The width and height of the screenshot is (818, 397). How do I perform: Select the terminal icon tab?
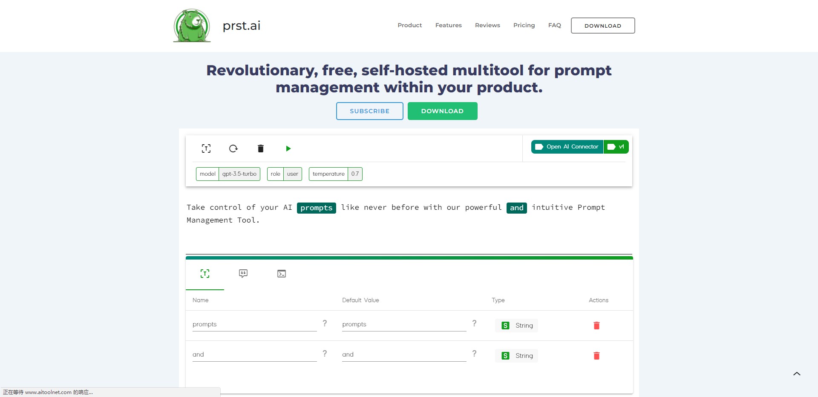281,274
